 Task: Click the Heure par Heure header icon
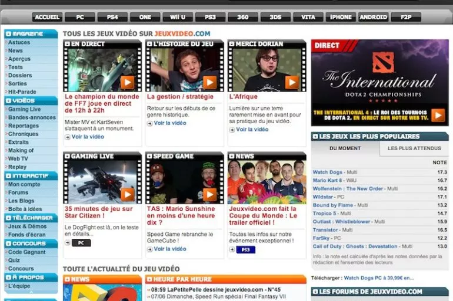[149, 279]
